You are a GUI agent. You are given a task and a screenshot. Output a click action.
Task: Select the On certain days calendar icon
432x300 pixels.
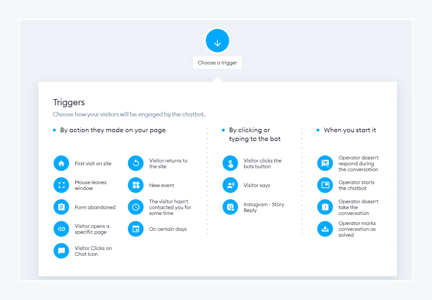click(136, 229)
